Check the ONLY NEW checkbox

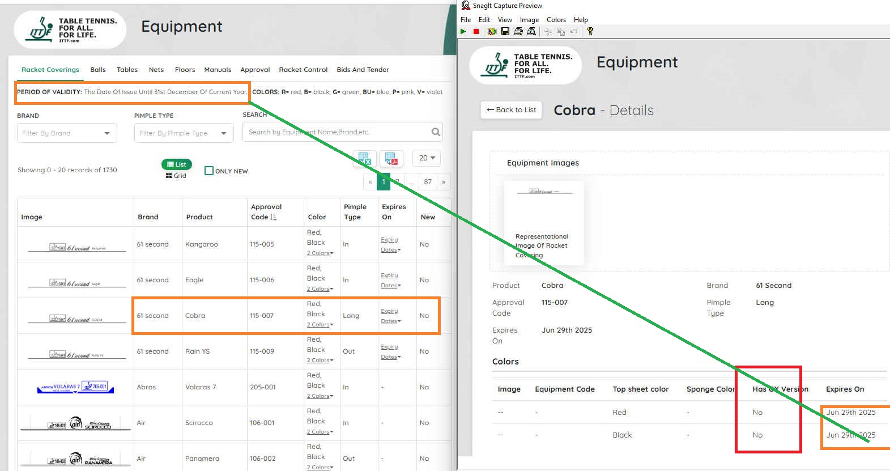click(x=209, y=171)
